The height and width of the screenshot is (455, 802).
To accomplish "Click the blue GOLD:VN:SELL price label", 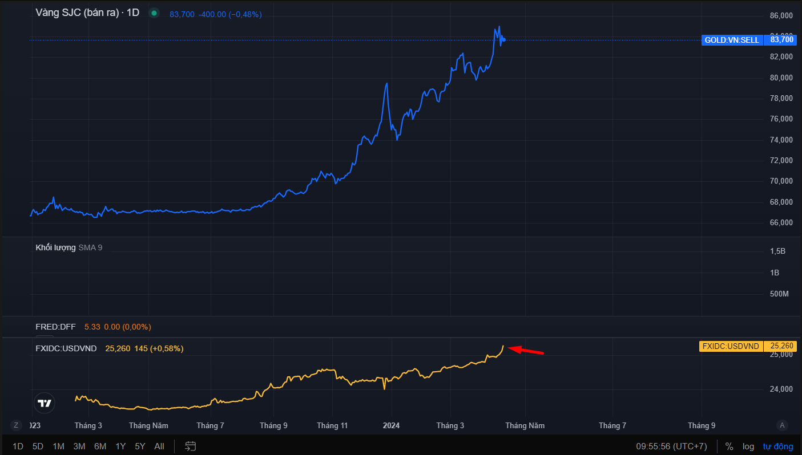I will tap(732, 40).
